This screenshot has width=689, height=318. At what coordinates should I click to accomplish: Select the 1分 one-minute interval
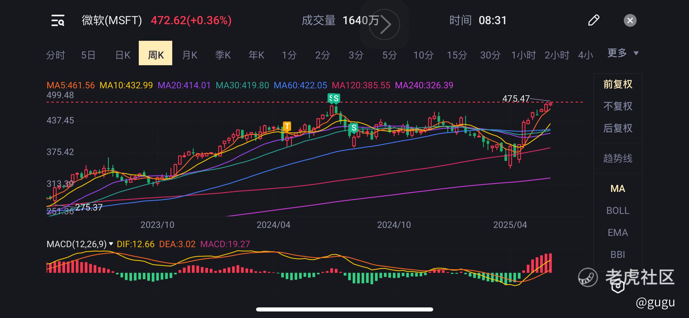(289, 55)
